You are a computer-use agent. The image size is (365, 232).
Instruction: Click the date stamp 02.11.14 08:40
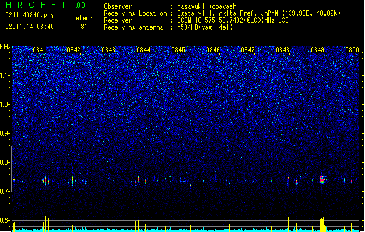pyautogui.click(x=30, y=27)
